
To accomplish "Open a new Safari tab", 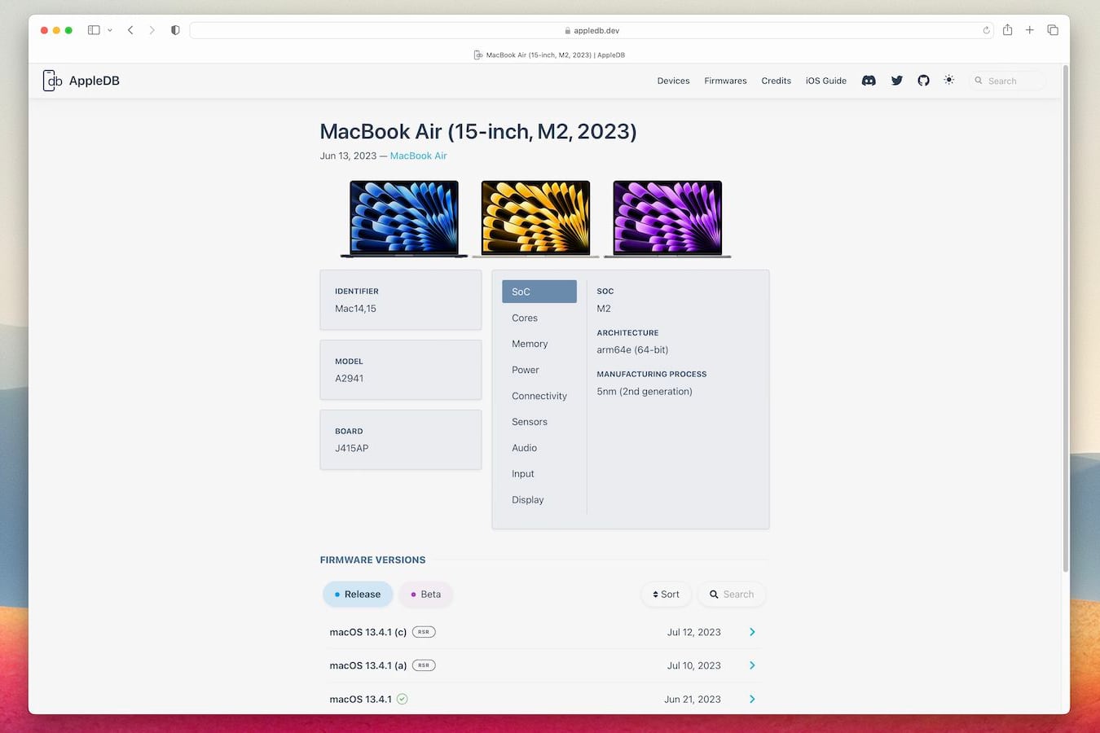I will click(1030, 30).
